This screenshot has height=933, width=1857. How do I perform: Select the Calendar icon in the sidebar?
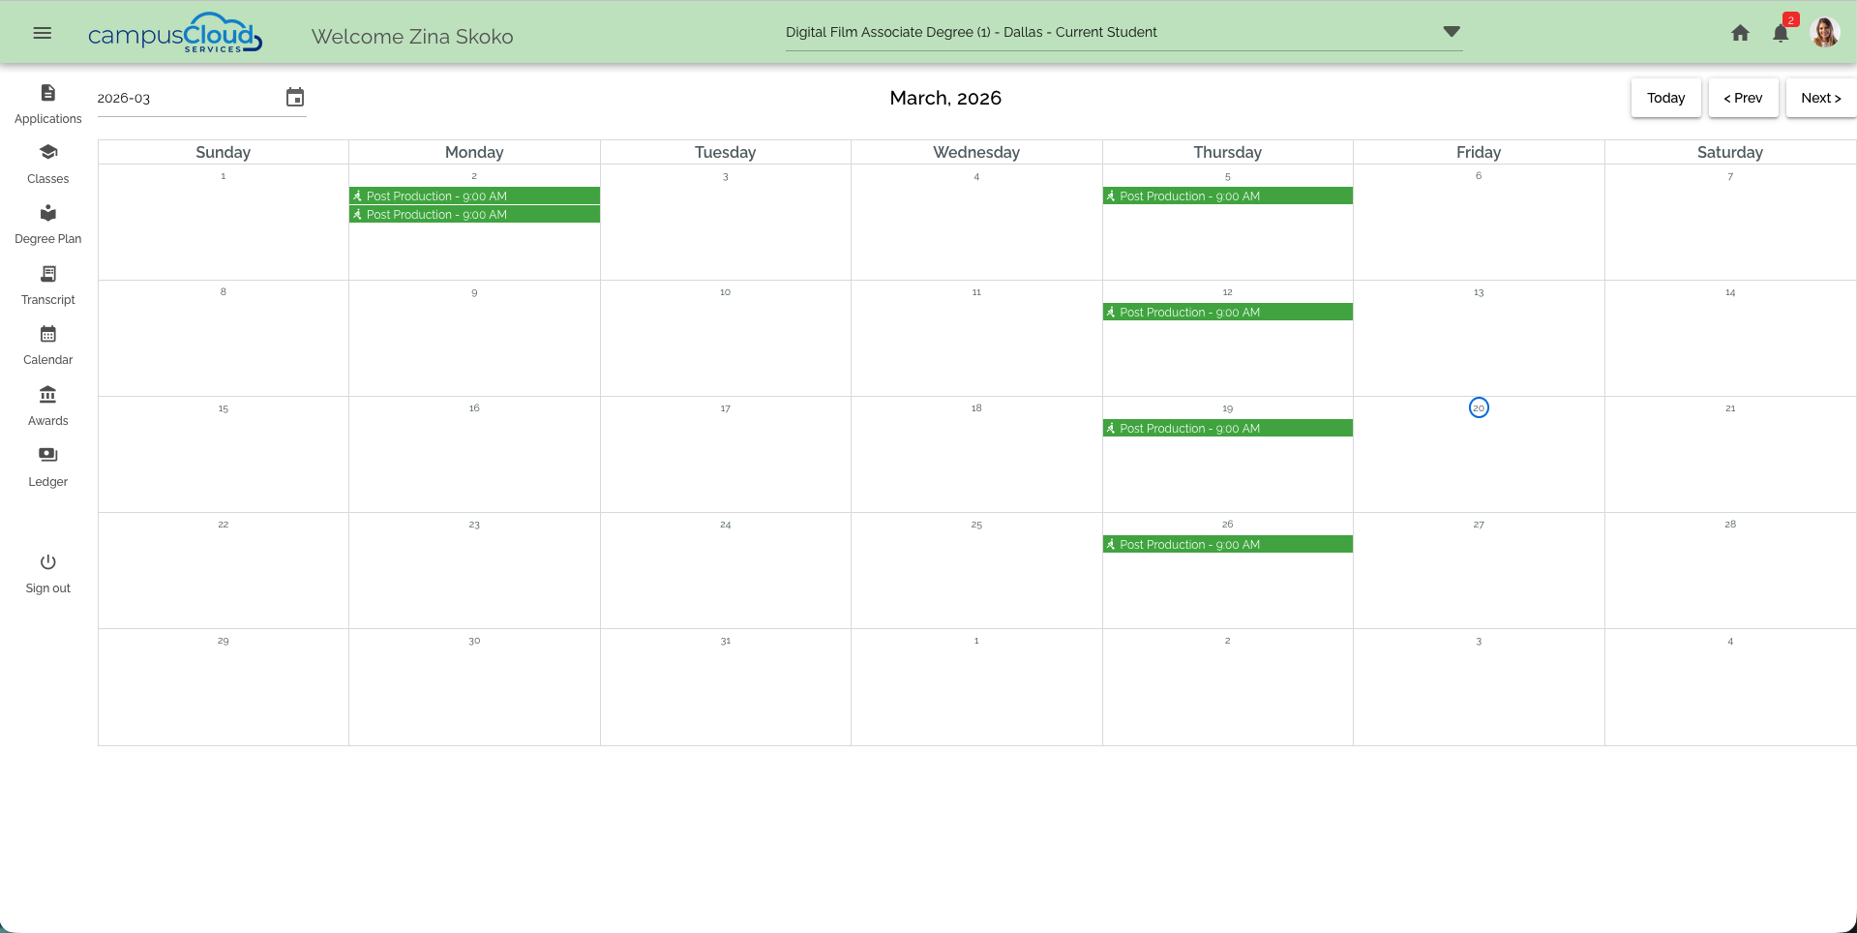pyautogui.click(x=47, y=345)
